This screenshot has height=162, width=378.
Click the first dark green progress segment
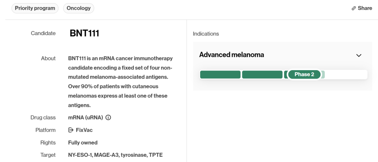tap(220, 74)
